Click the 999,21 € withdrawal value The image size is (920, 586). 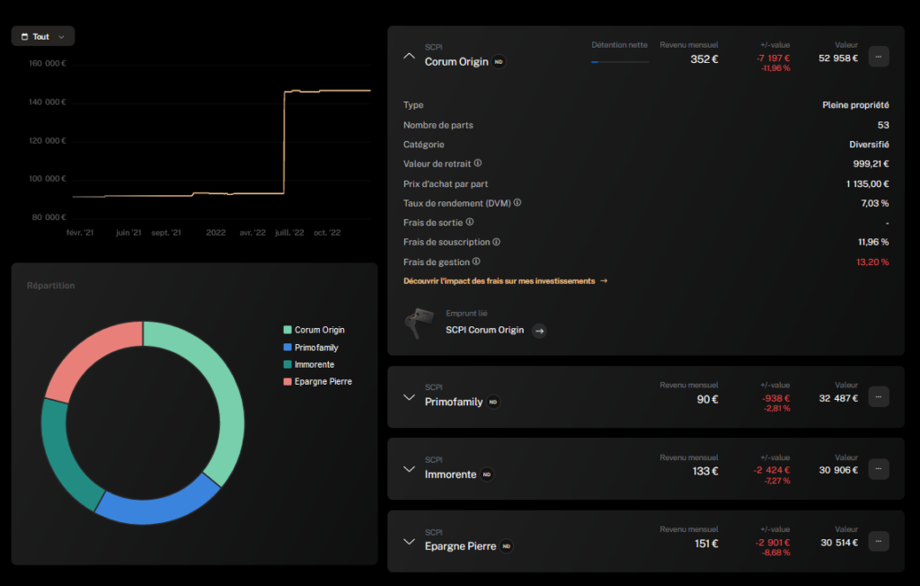(x=871, y=164)
